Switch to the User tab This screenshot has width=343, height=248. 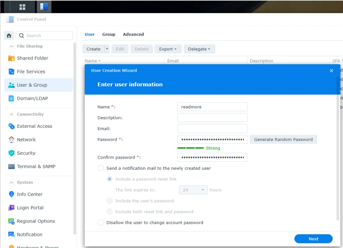(x=90, y=34)
